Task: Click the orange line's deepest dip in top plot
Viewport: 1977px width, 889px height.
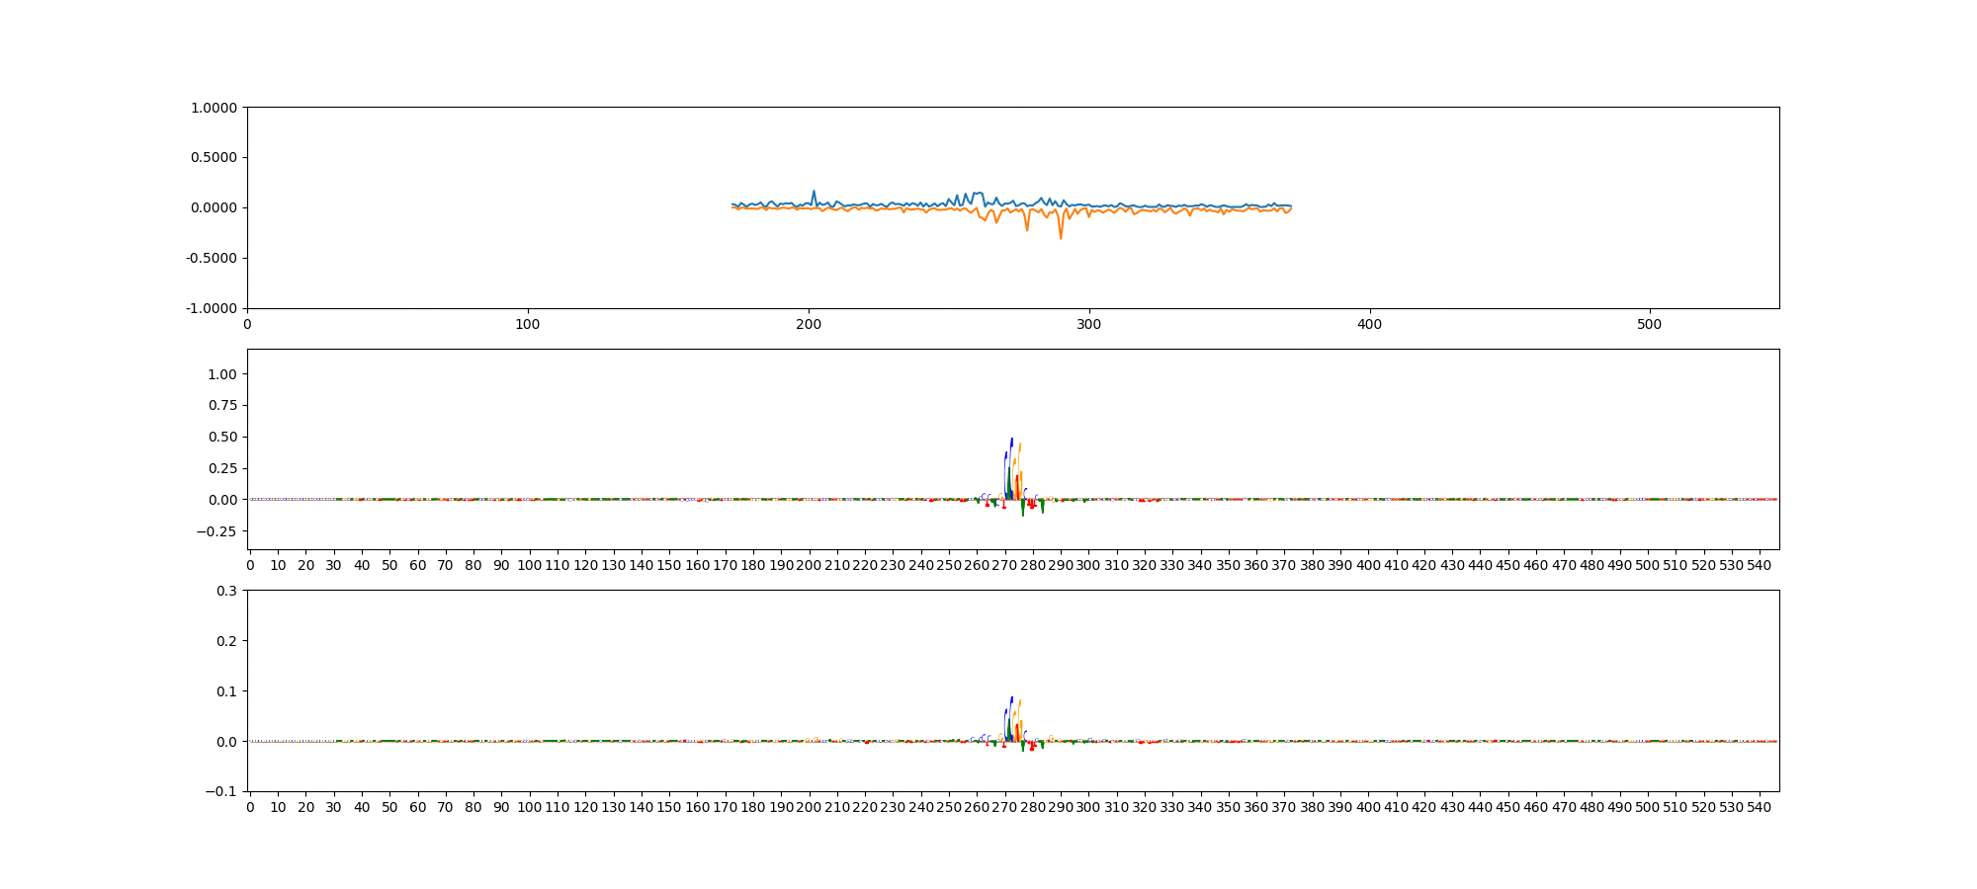Action: click(1061, 237)
